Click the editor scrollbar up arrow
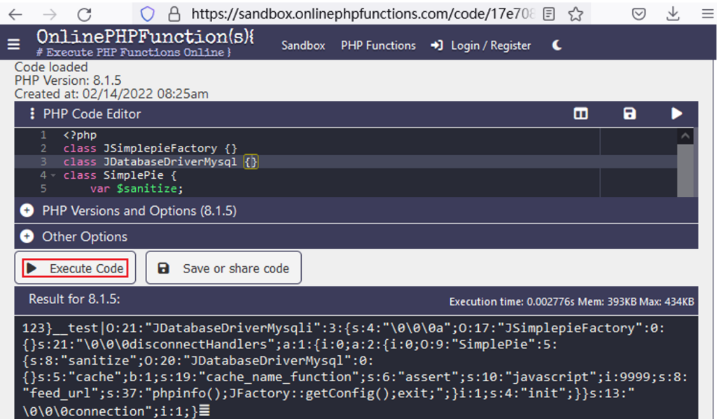 tap(685, 136)
